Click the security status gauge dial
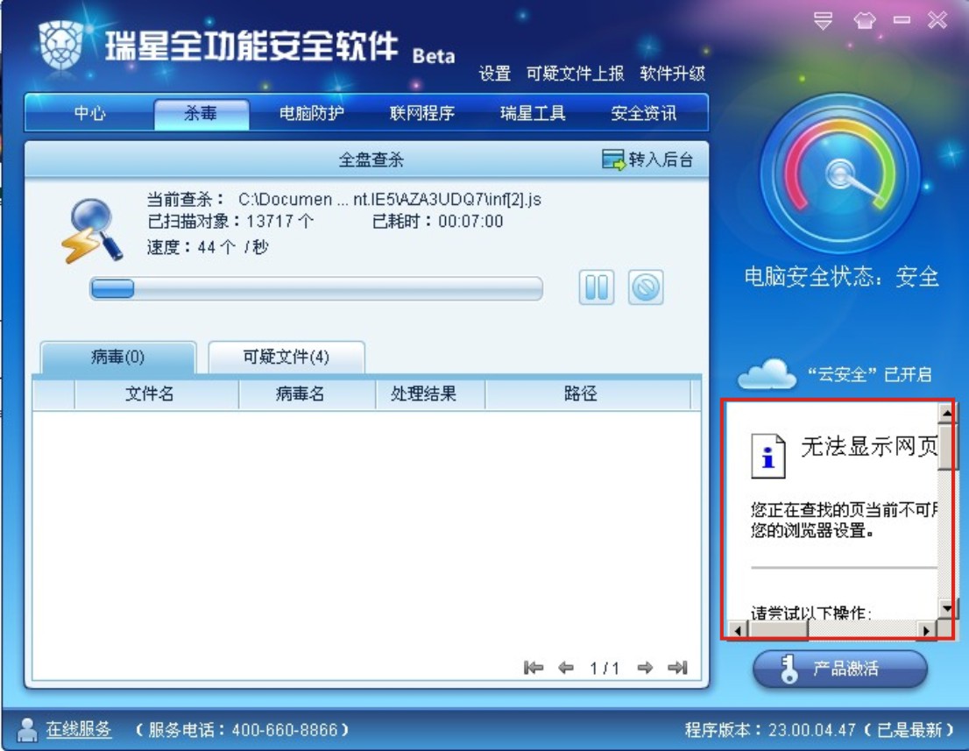The image size is (969, 751). tap(839, 173)
